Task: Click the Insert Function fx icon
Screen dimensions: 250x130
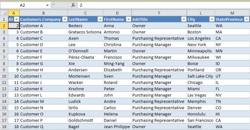Action: click(73, 5)
